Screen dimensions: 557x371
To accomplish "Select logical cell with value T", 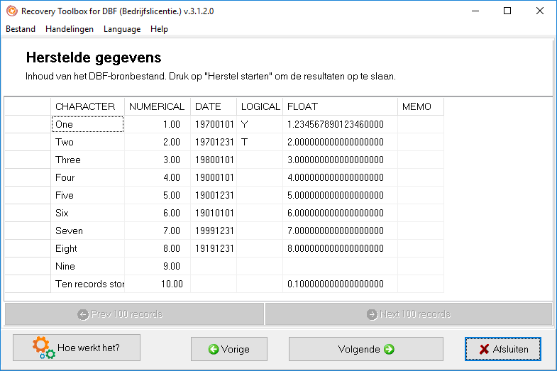I will point(260,142).
